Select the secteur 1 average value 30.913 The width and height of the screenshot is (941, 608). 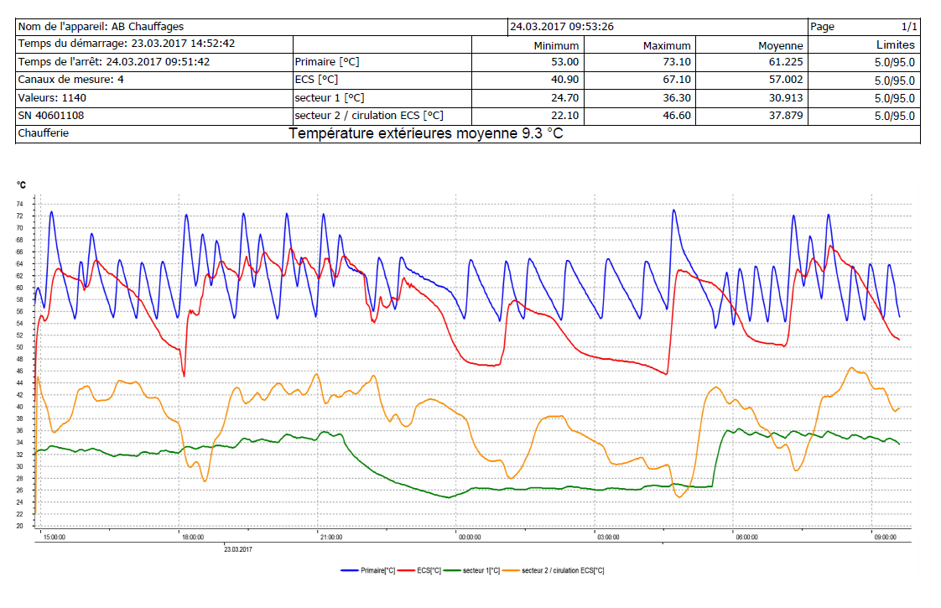(x=787, y=98)
